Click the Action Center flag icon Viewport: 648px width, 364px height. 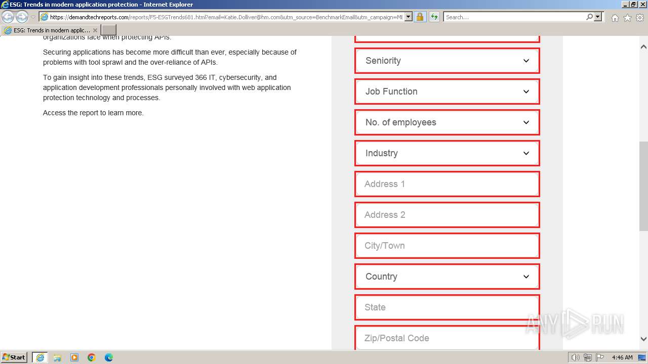[600, 357]
